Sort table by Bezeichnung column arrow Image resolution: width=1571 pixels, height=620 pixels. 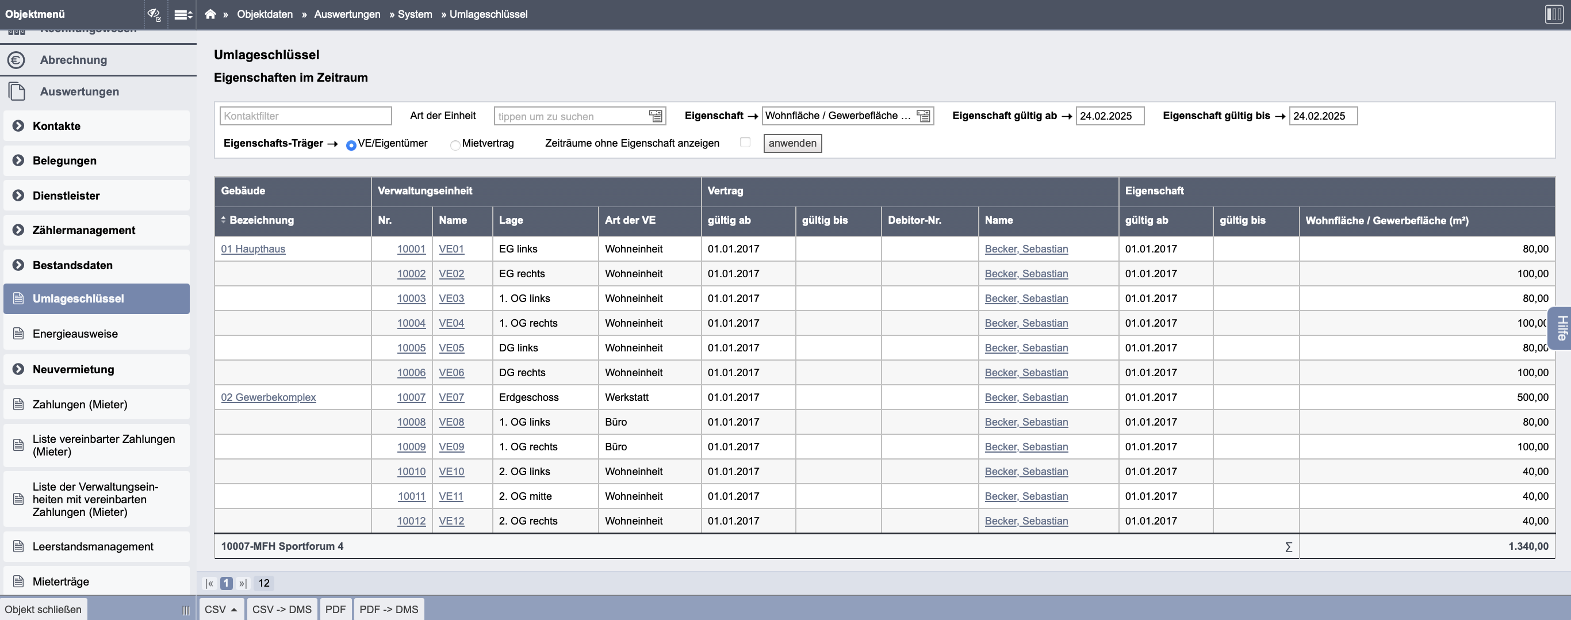pyautogui.click(x=223, y=220)
